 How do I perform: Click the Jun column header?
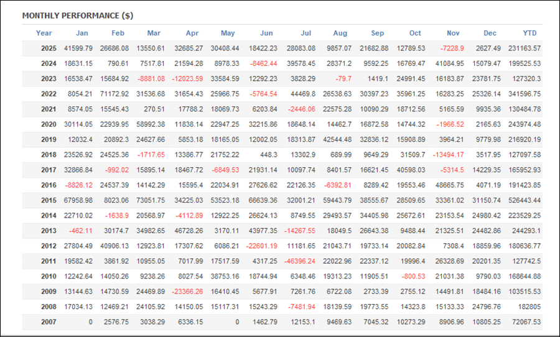(266, 34)
